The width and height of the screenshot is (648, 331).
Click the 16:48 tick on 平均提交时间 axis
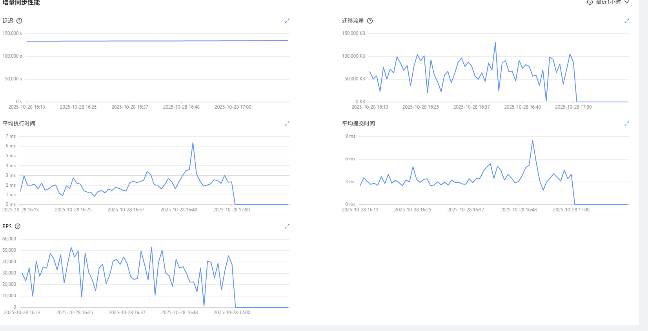click(518, 210)
